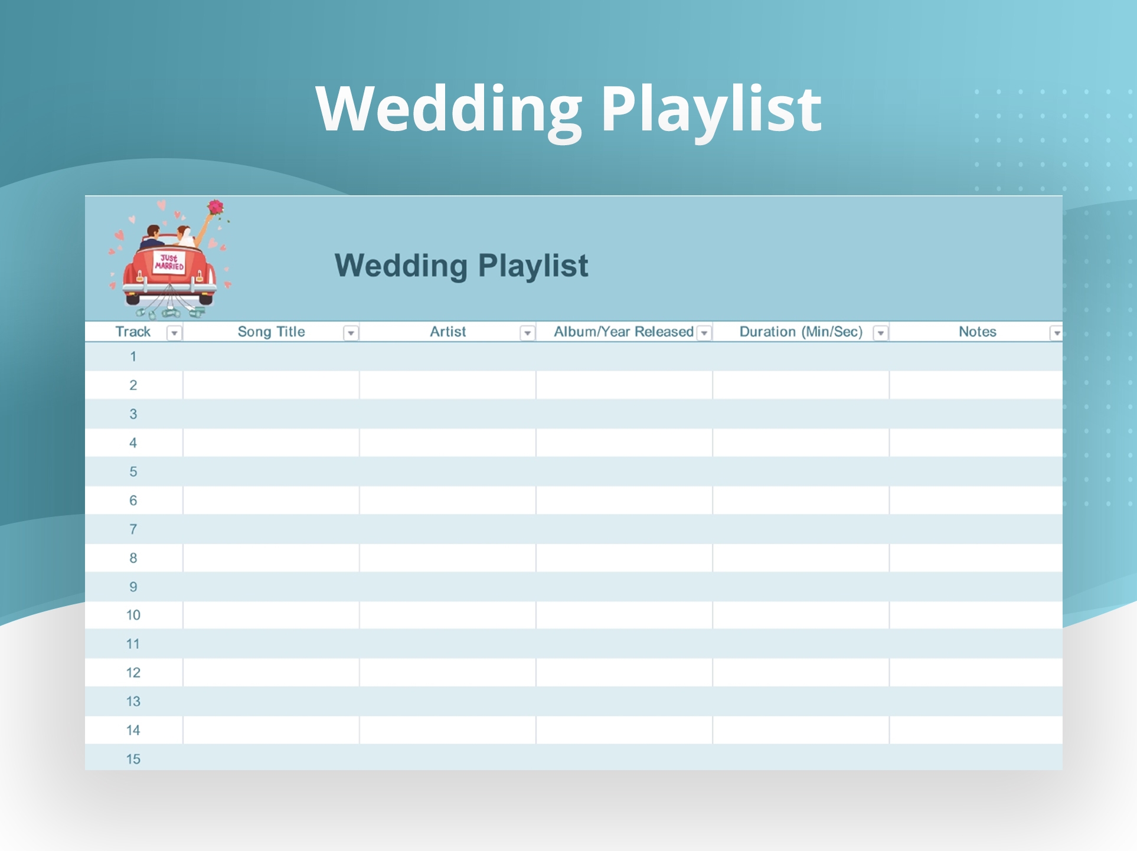Image resolution: width=1137 pixels, height=851 pixels.
Task: Select the Duration cell for track 8
Action: [801, 558]
